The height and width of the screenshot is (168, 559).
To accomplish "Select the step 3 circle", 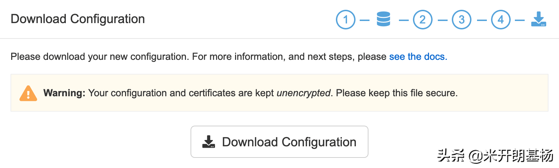I will [461, 20].
